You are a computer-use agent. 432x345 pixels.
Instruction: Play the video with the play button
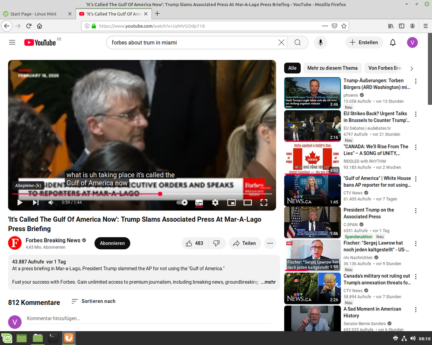click(20, 203)
